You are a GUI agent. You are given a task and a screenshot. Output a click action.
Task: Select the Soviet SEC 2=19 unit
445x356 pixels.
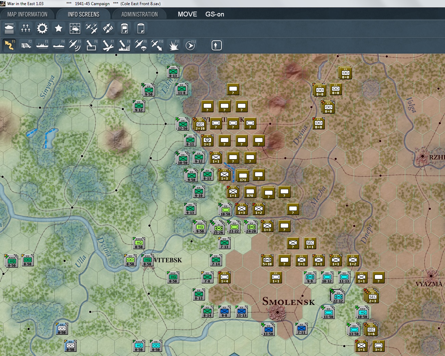point(200,124)
